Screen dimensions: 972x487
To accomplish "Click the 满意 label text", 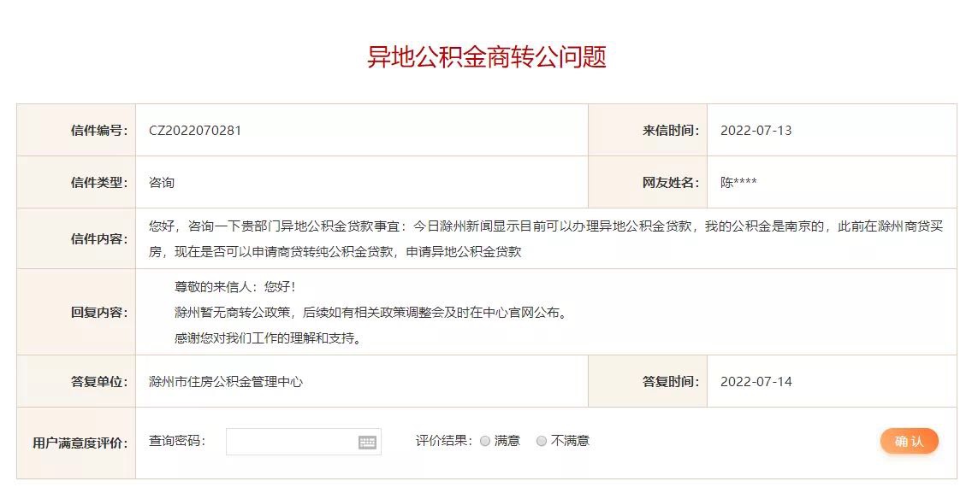I will pyautogui.click(x=507, y=441).
